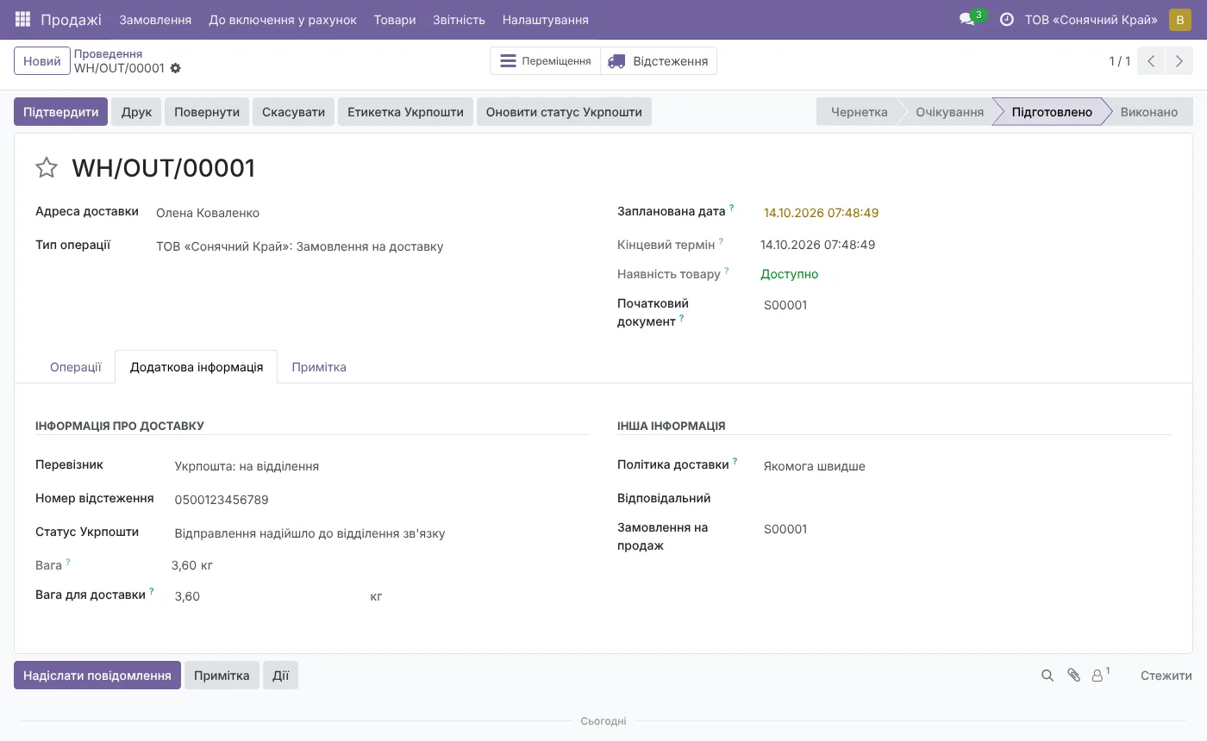Open the Звітність menu
Screen dimensions: 1207x741
pyautogui.click(x=459, y=19)
